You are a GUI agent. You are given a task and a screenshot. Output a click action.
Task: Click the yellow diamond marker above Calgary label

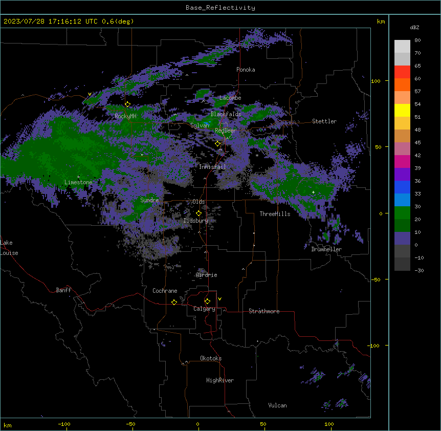207,301
